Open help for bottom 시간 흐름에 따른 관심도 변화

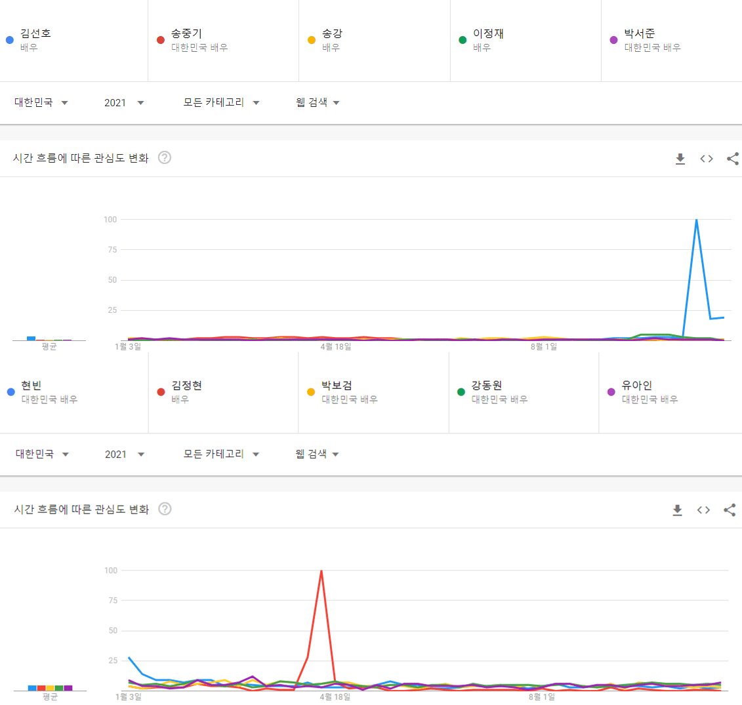coord(165,509)
